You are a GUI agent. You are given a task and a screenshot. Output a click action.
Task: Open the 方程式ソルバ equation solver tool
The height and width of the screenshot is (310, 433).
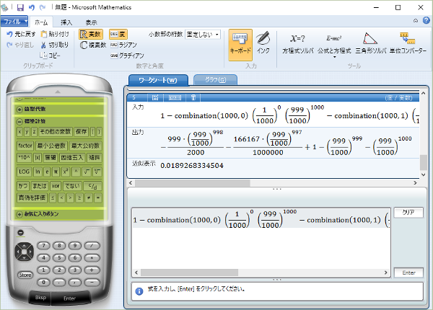pyautogui.click(x=297, y=44)
